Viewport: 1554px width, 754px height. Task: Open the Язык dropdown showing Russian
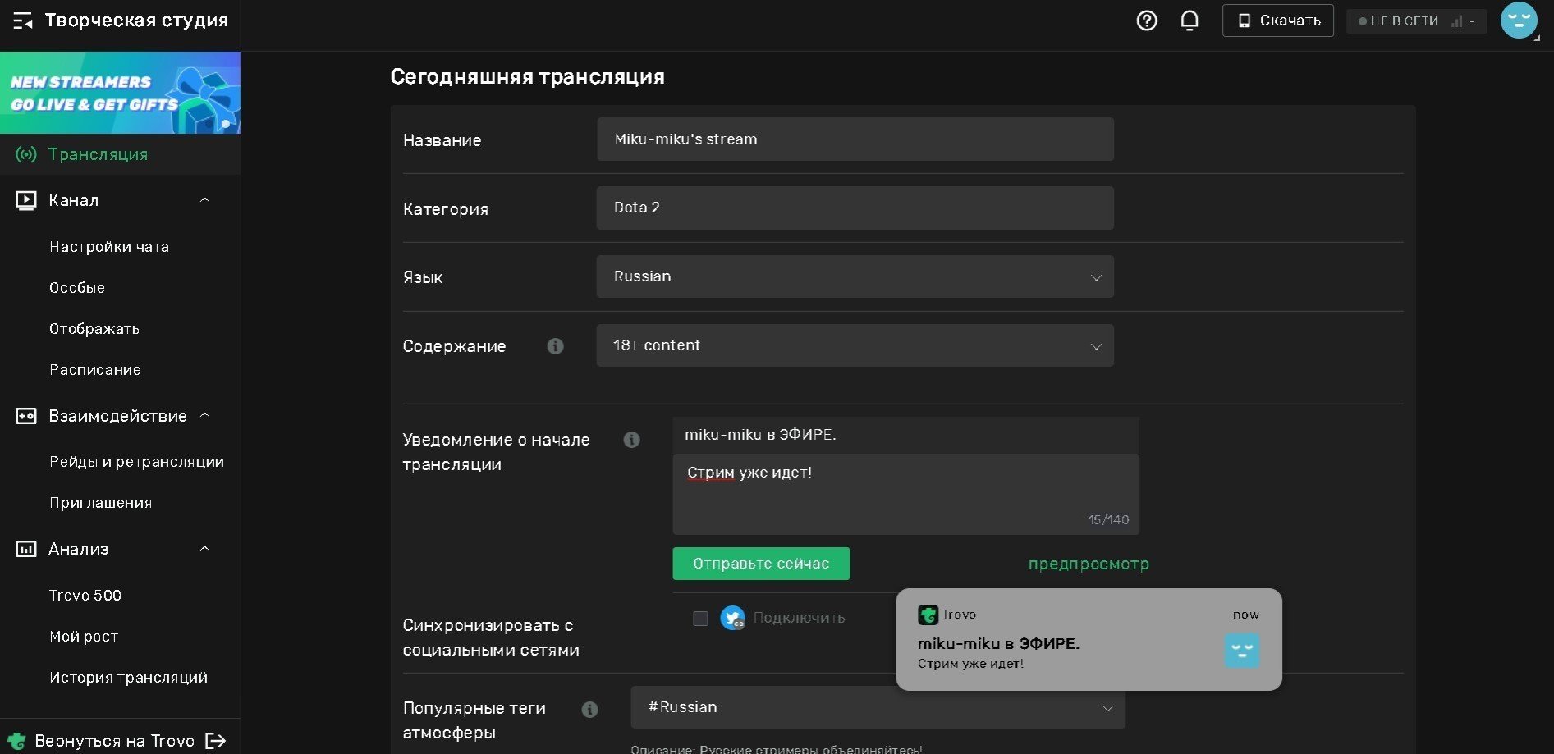855,276
